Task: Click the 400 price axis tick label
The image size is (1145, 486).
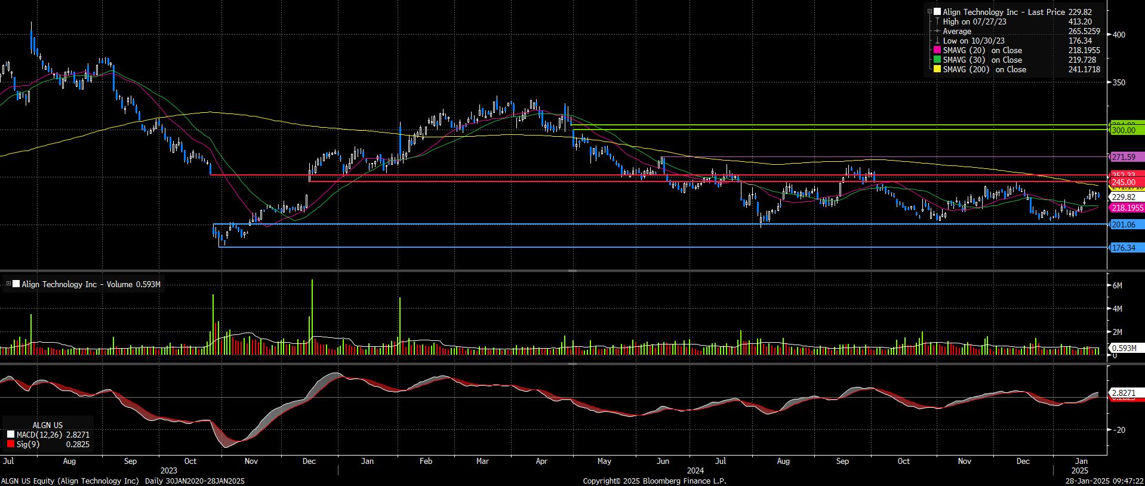Action: [1119, 35]
